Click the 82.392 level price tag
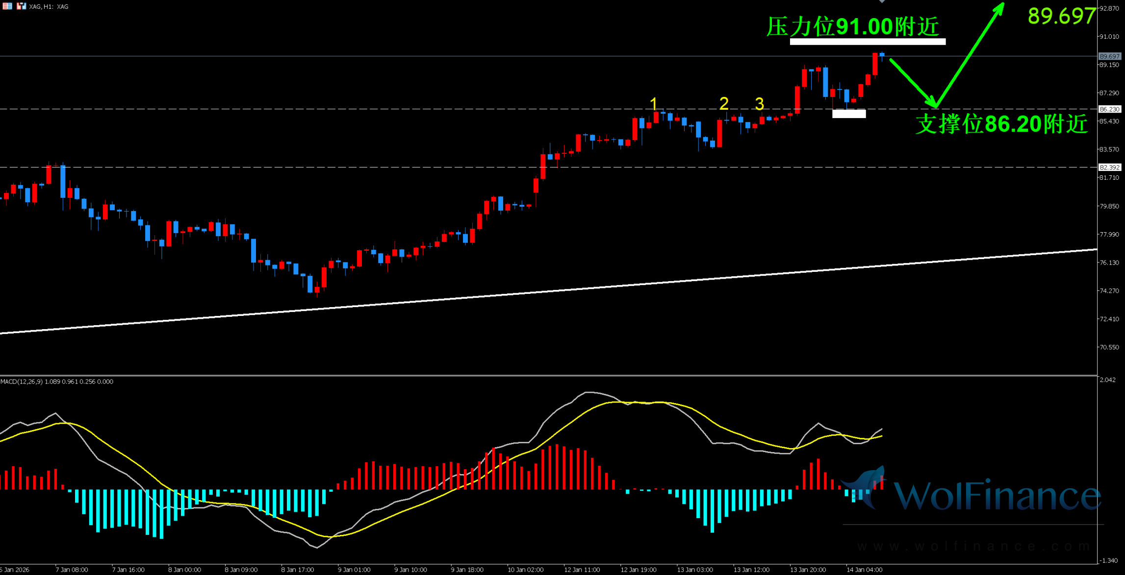The width and height of the screenshot is (1125, 575). [x=1109, y=168]
